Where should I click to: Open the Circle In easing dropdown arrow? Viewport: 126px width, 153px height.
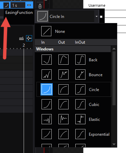tap(97, 17)
